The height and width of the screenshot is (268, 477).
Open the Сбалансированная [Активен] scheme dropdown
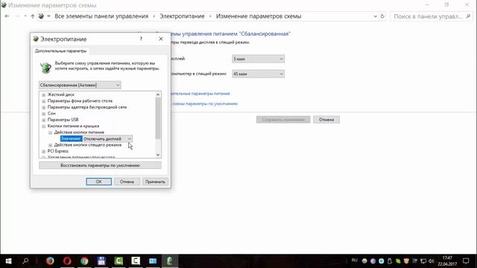click(x=80, y=85)
